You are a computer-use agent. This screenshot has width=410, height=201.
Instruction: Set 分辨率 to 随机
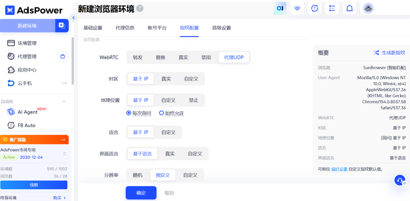coord(138,175)
